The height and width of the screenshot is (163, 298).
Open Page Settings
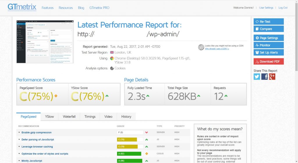(269, 38)
